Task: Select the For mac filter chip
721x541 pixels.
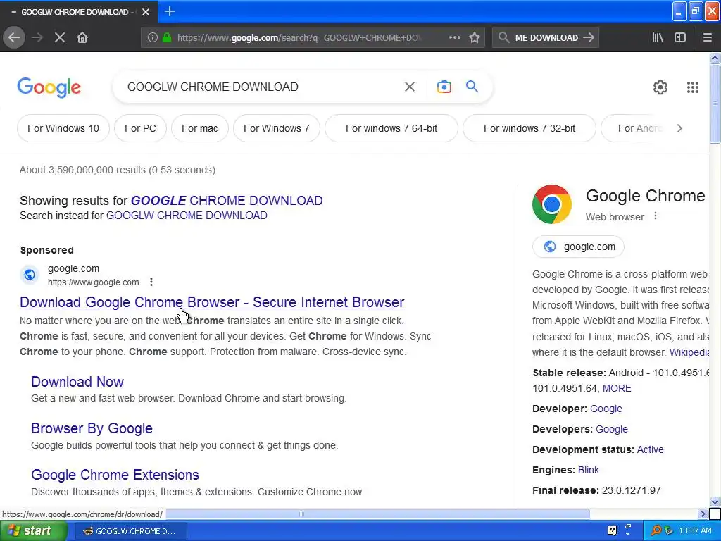Action: [199, 128]
